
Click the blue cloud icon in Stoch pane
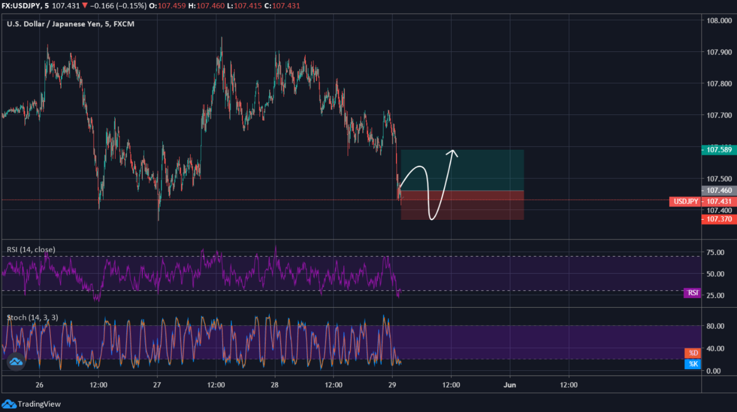(x=16, y=362)
